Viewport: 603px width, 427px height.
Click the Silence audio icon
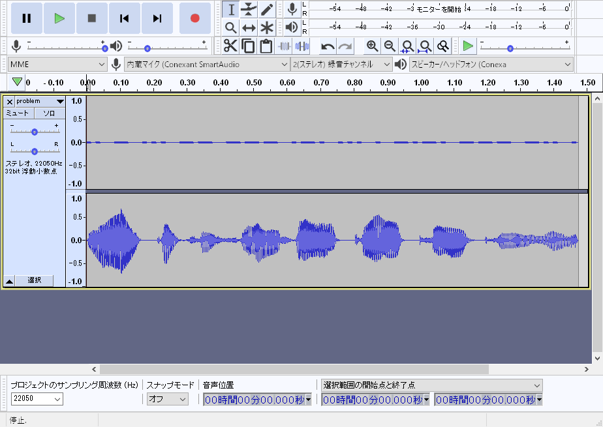point(302,46)
